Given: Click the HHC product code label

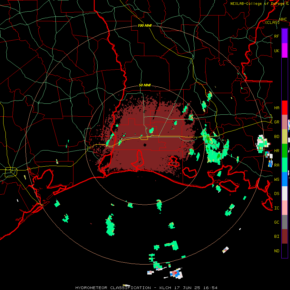Looking at the screenshot, I should pyautogui.click(x=283, y=19).
